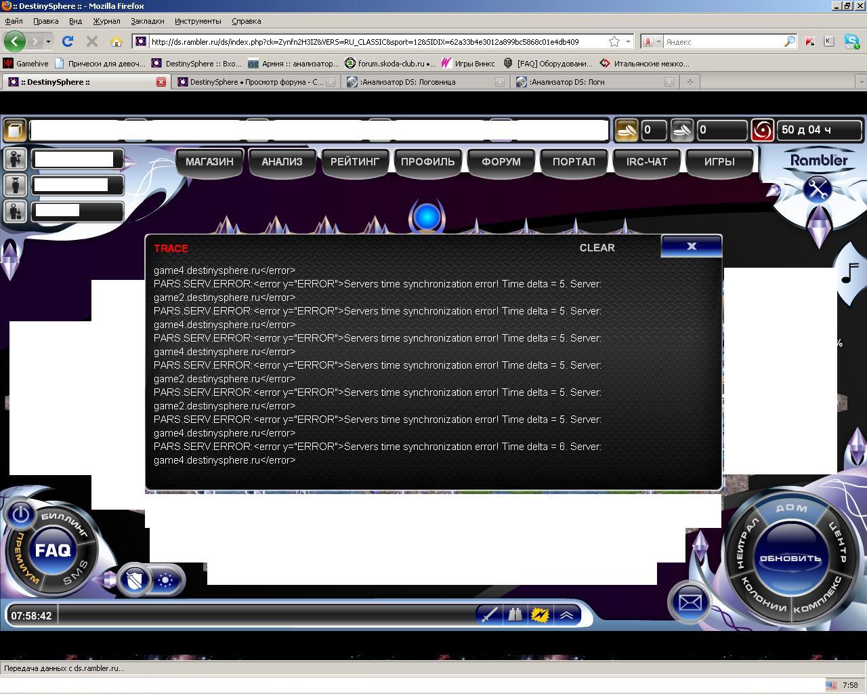The width and height of the screenshot is (867, 694).
Task: Switch to DestinySphere Просмотр форума tab
Action: pyautogui.click(x=256, y=82)
